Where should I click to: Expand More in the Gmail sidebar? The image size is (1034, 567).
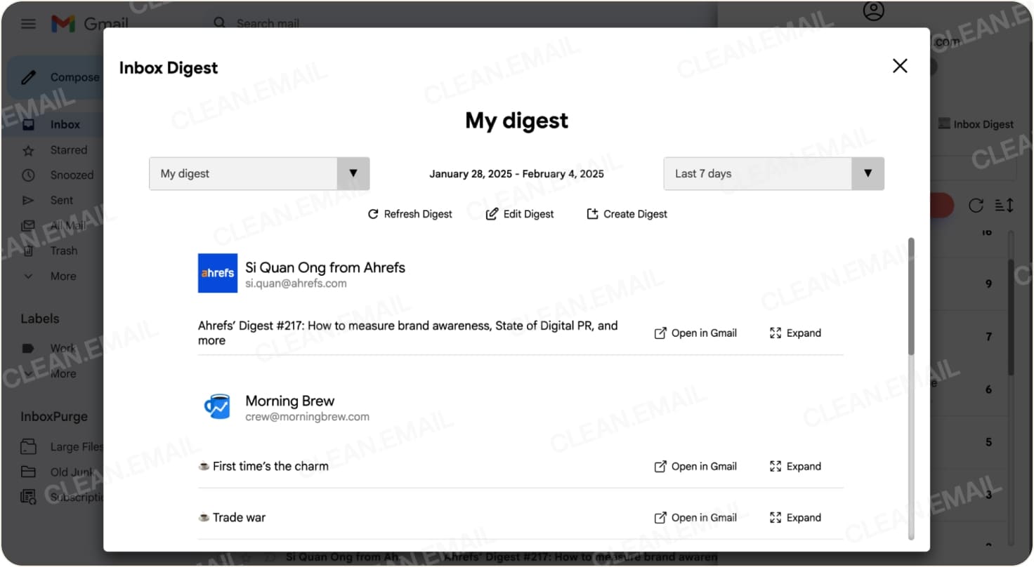63,276
